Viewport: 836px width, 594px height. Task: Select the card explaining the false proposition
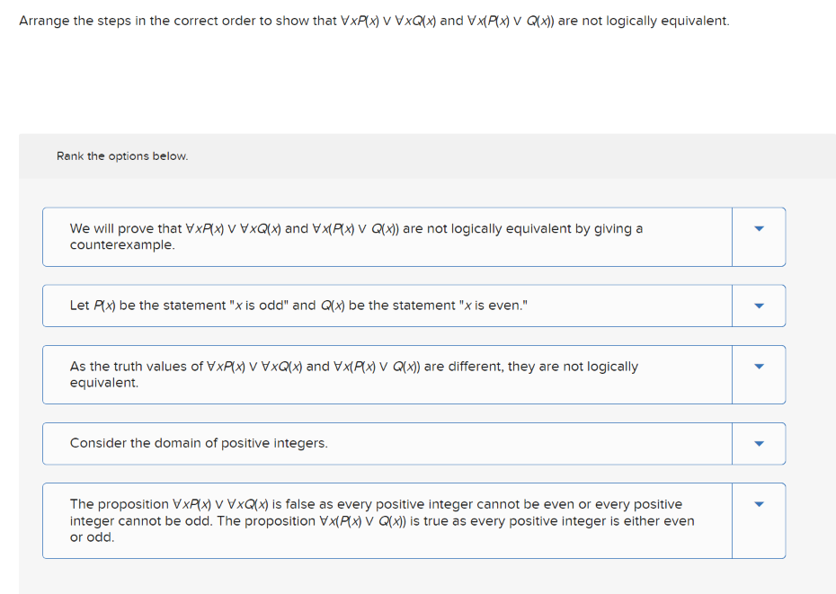click(x=387, y=520)
